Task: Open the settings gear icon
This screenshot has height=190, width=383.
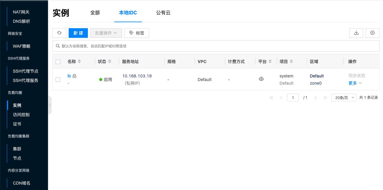Action: tap(373, 33)
